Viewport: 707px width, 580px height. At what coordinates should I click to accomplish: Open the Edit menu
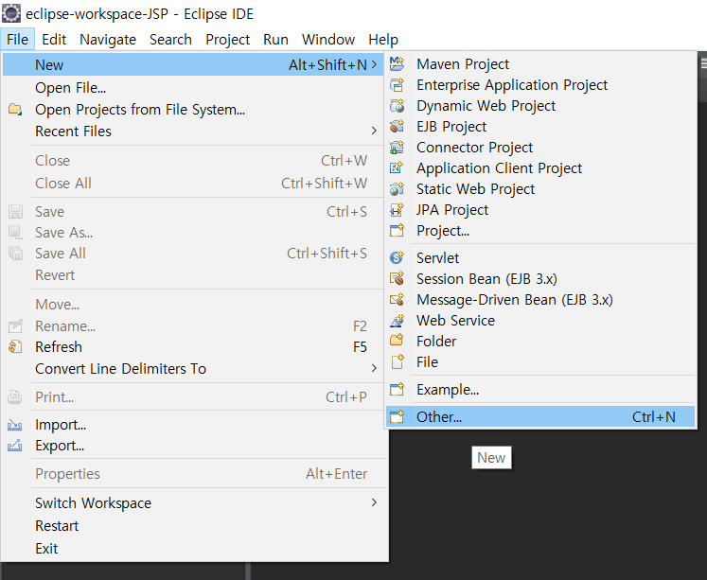tap(54, 39)
